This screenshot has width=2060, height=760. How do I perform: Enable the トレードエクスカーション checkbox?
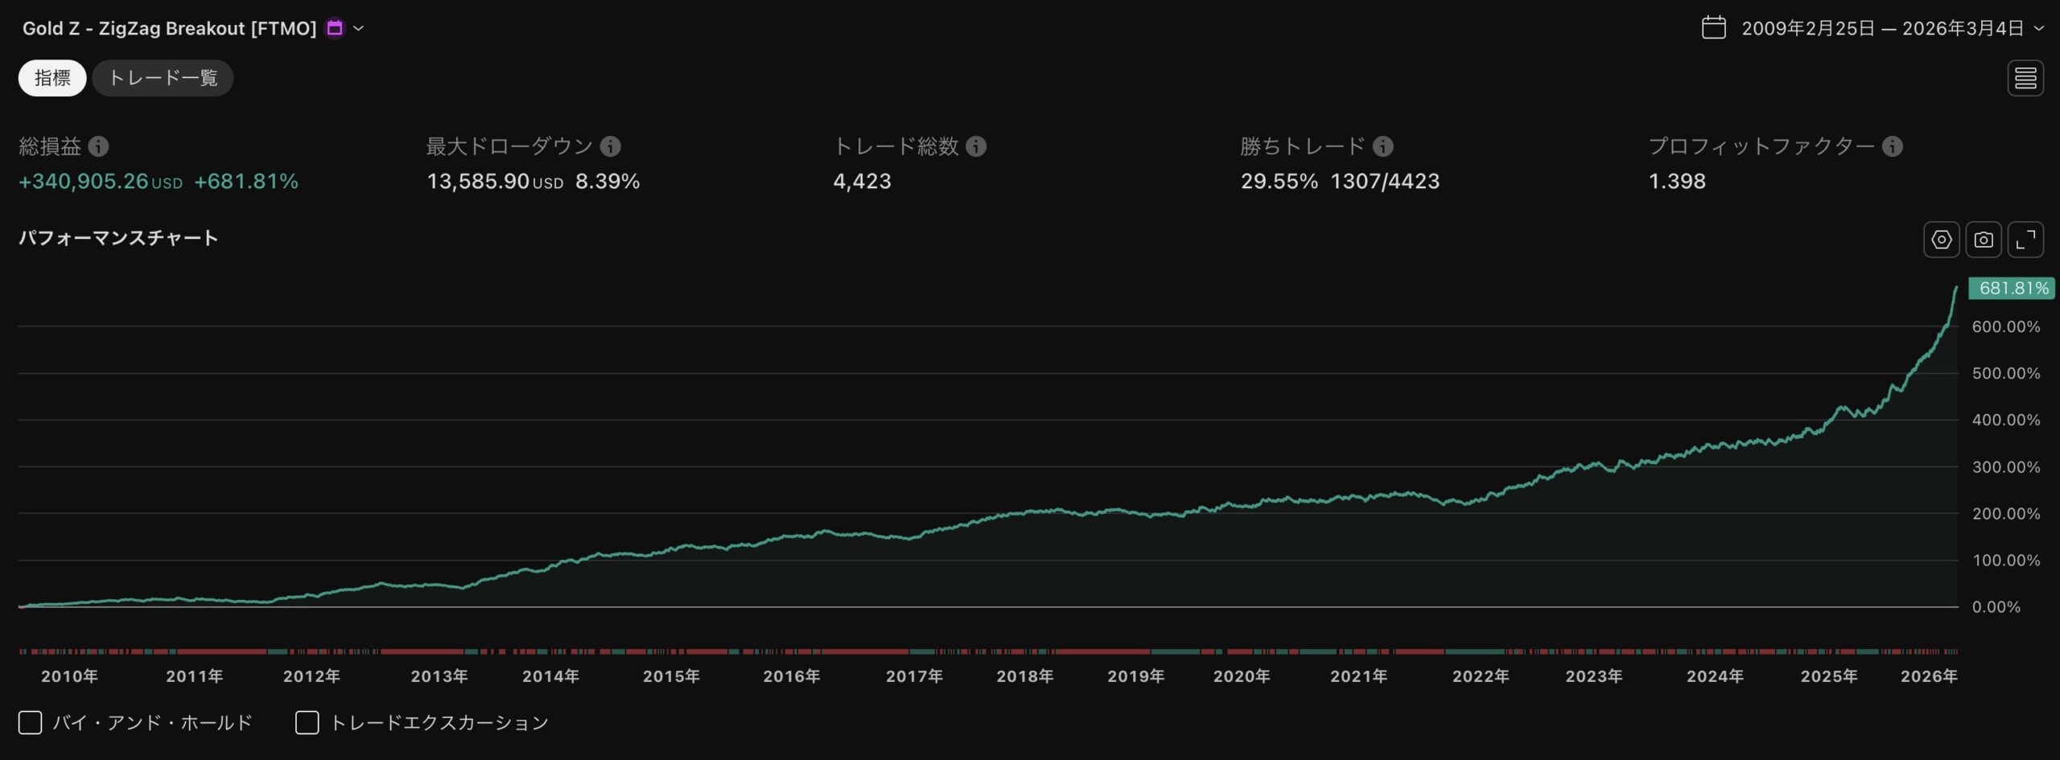click(x=307, y=722)
